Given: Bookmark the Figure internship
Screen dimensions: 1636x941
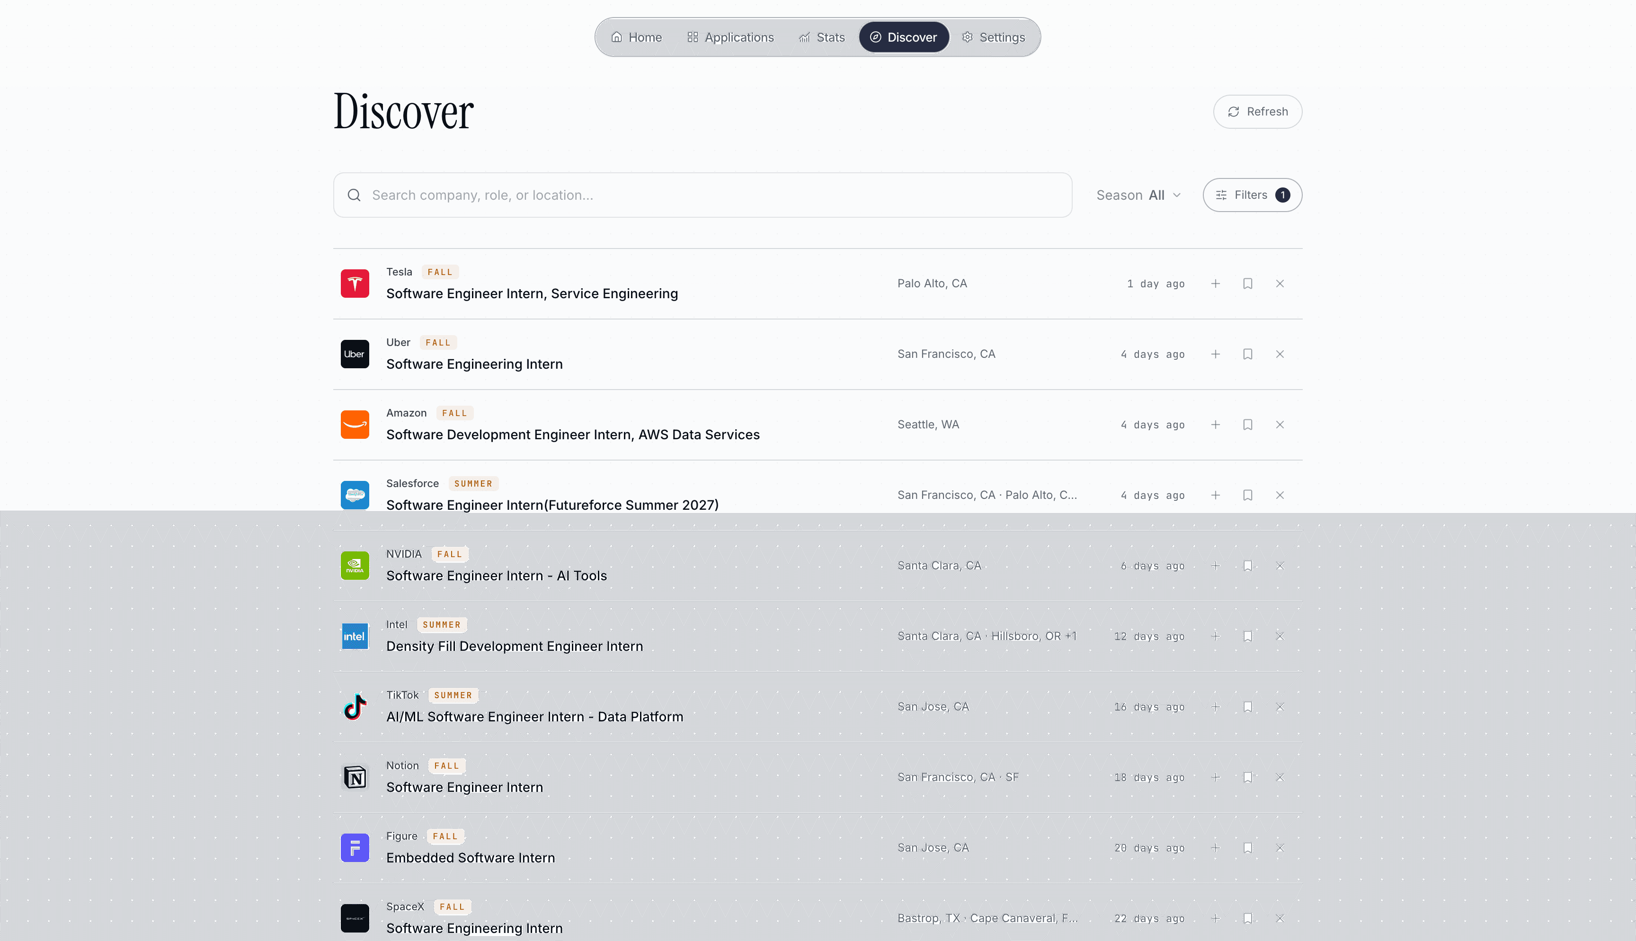Looking at the screenshot, I should tap(1248, 847).
